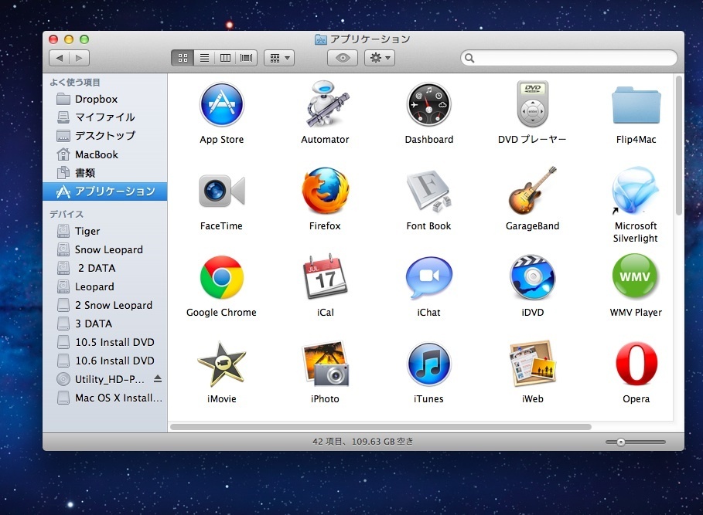Launch Automator from the applications grid
Screen dimensions: 703x515
pos(325,103)
